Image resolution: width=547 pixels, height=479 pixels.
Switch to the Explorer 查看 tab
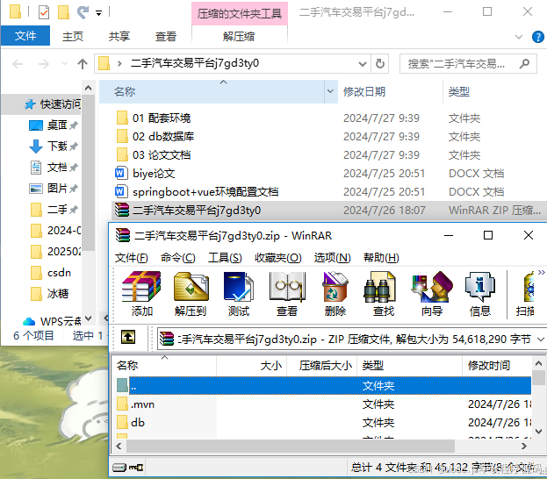(x=166, y=36)
